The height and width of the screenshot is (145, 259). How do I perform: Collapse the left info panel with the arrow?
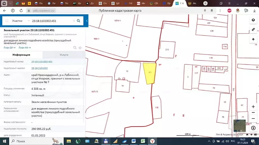(87, 21)
